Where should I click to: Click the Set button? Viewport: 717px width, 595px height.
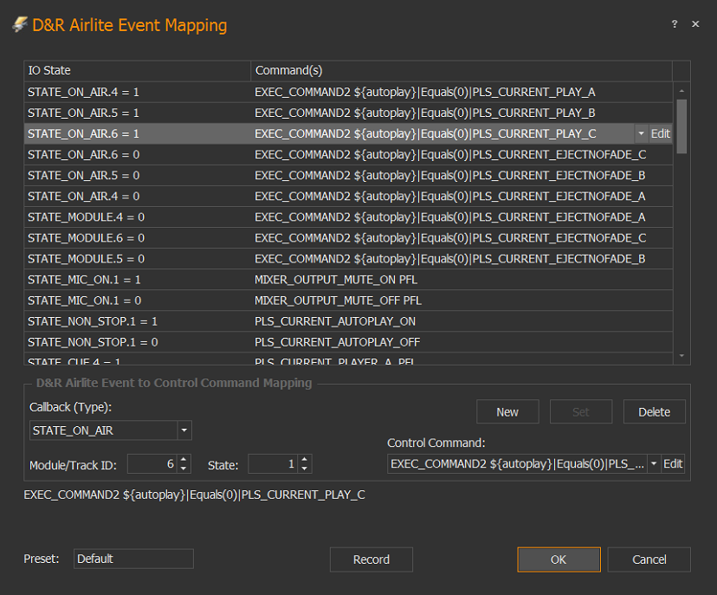coord(581,411)
